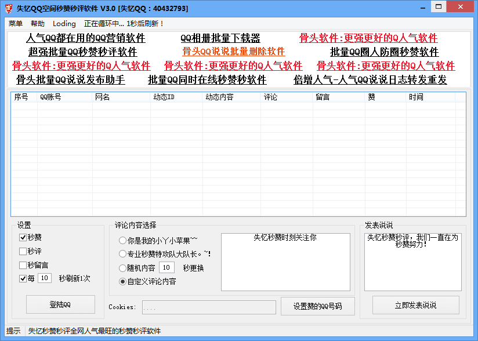This screenshot has width=478, height=341.
Task: Uncheck the 秒赞 checkbox
Action: click(x=23, y=237)
